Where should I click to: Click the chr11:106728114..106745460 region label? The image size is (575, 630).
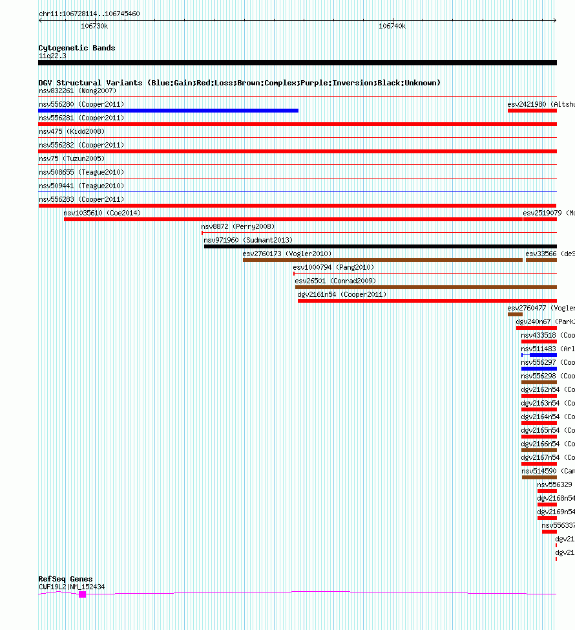coord(89,14)
